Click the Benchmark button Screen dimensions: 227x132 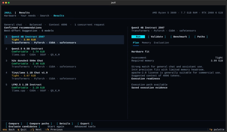(x=180, y=37)
